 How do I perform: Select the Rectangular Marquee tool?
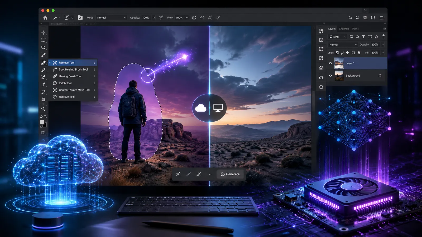(x=44, y=40)
